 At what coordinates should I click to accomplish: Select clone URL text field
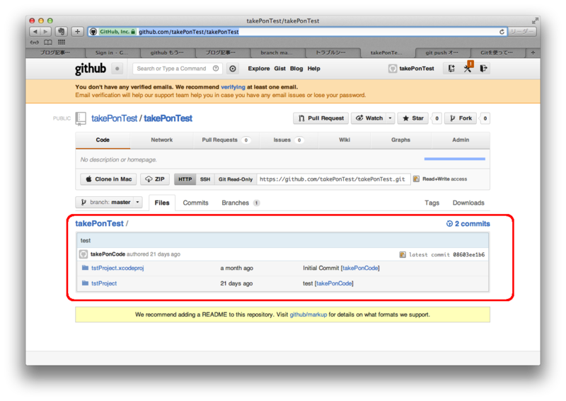(x=333, y=179)
